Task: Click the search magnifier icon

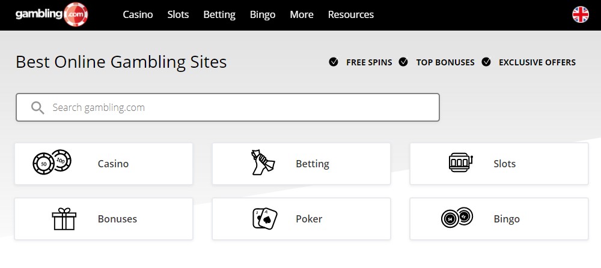Action: point(37,108)
